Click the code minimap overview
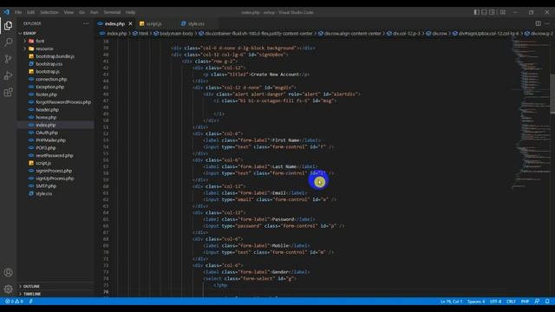Screen dimensions: 555x312 (x=531, y=114)
